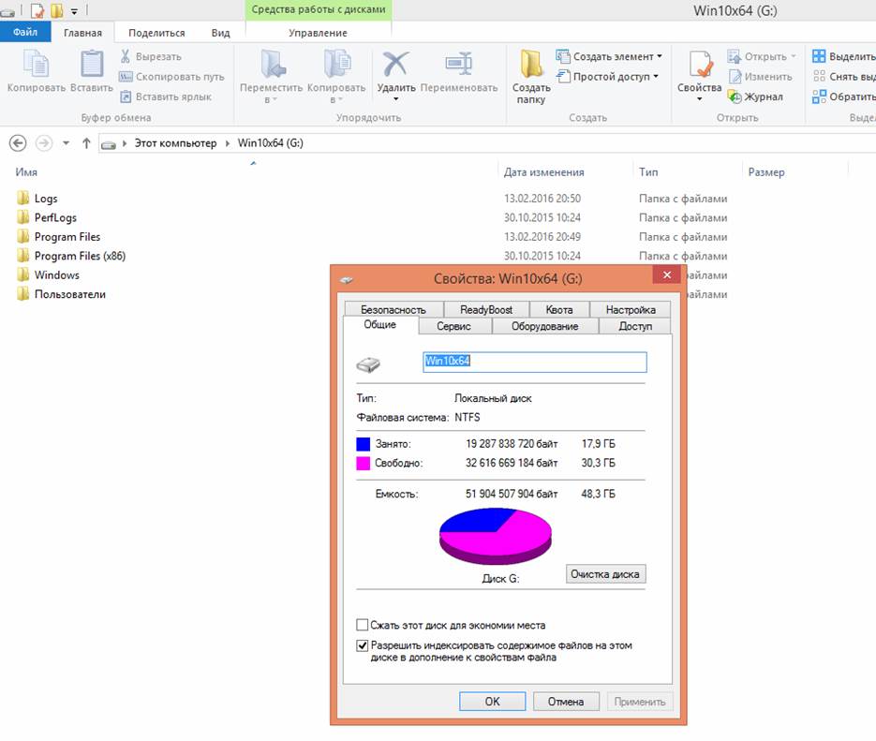Sort by Тип column header
This screenshot has width=876, height=741.
[x=648, y=172]
